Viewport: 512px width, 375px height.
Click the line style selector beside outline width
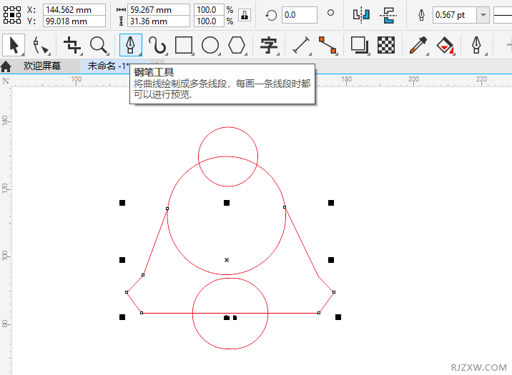click(x=503, y=15)
